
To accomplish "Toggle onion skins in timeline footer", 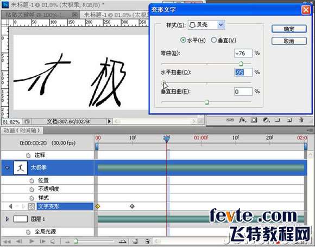I will 135,242.
